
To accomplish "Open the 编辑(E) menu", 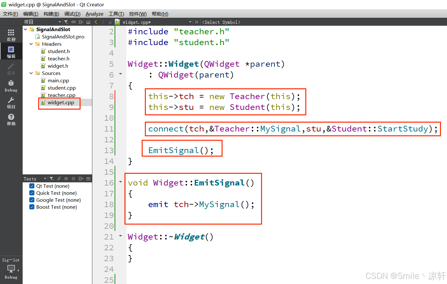I will tap(31, 14).
